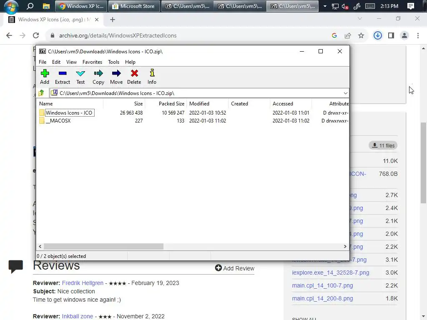Toggle Chrome side panel icon

(x=391, y=35)
